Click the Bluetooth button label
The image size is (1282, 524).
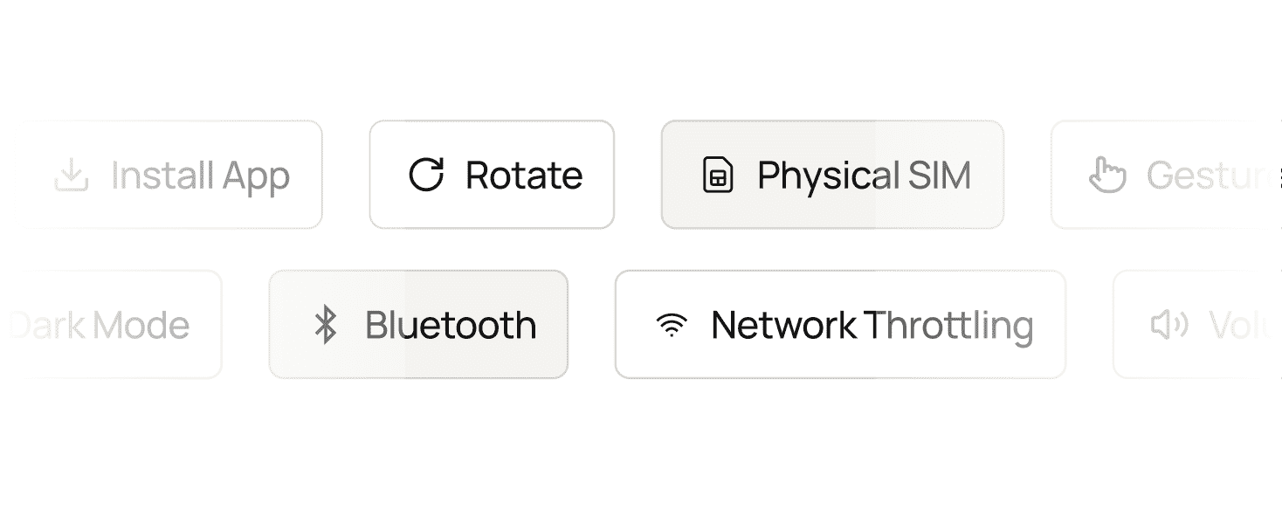[x=451, y=324]
